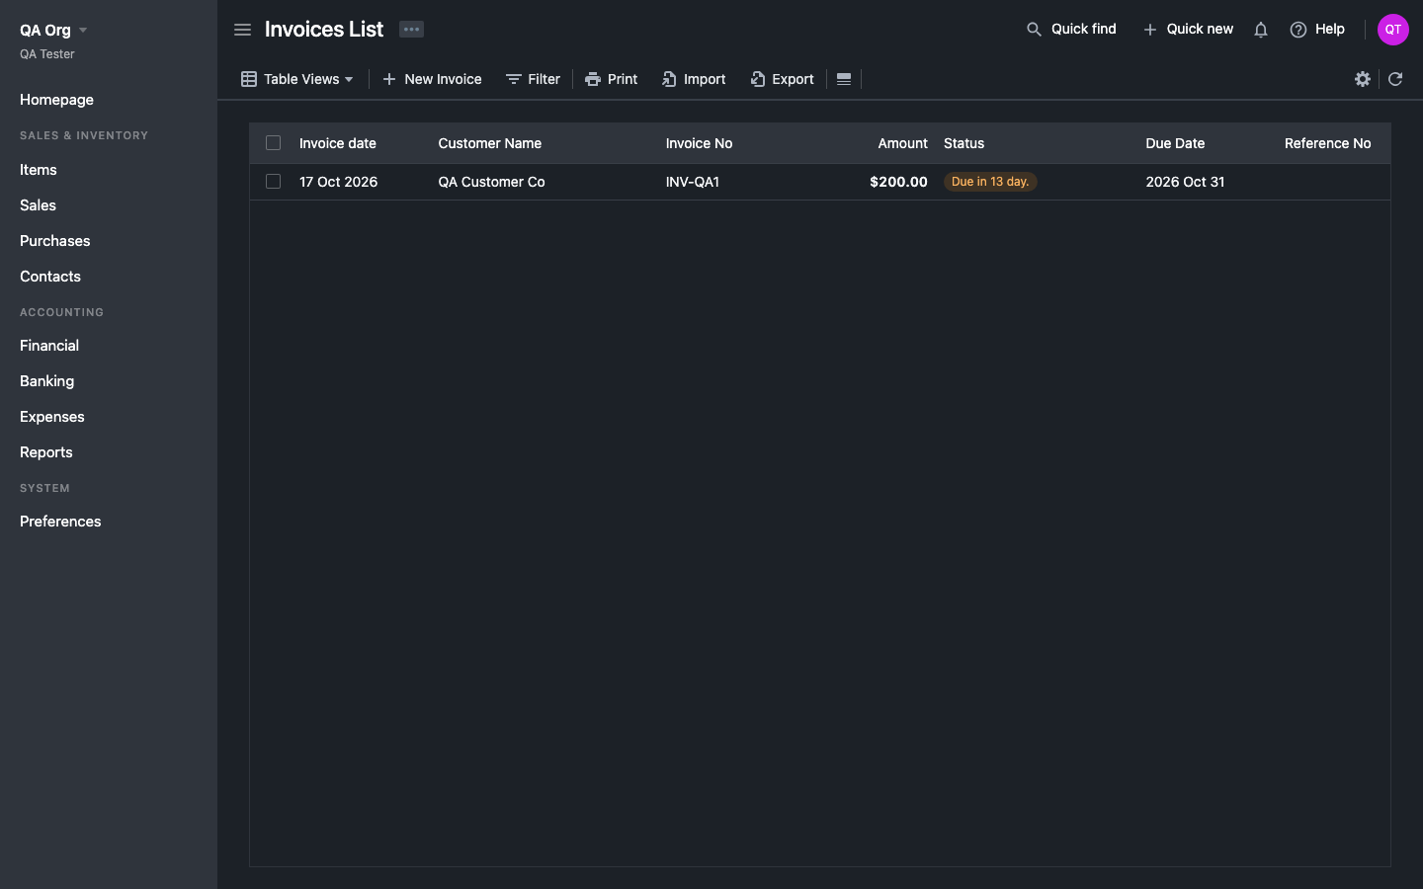The image size is (1423, 889).
Task: Select all invoices header checkbox
Action: pyautogui.click(x=274, y=143)
